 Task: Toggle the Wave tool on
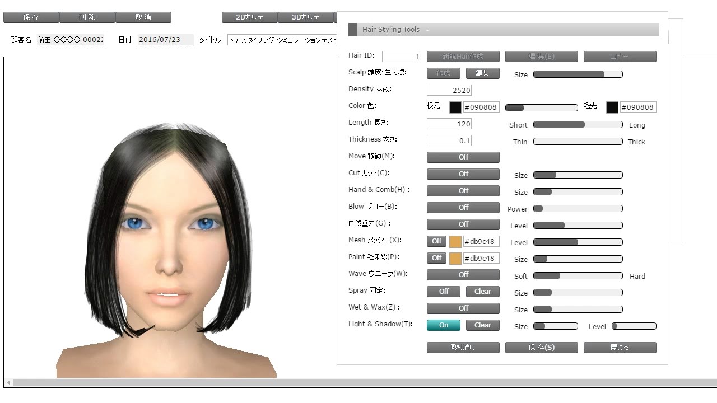(463, 275)
